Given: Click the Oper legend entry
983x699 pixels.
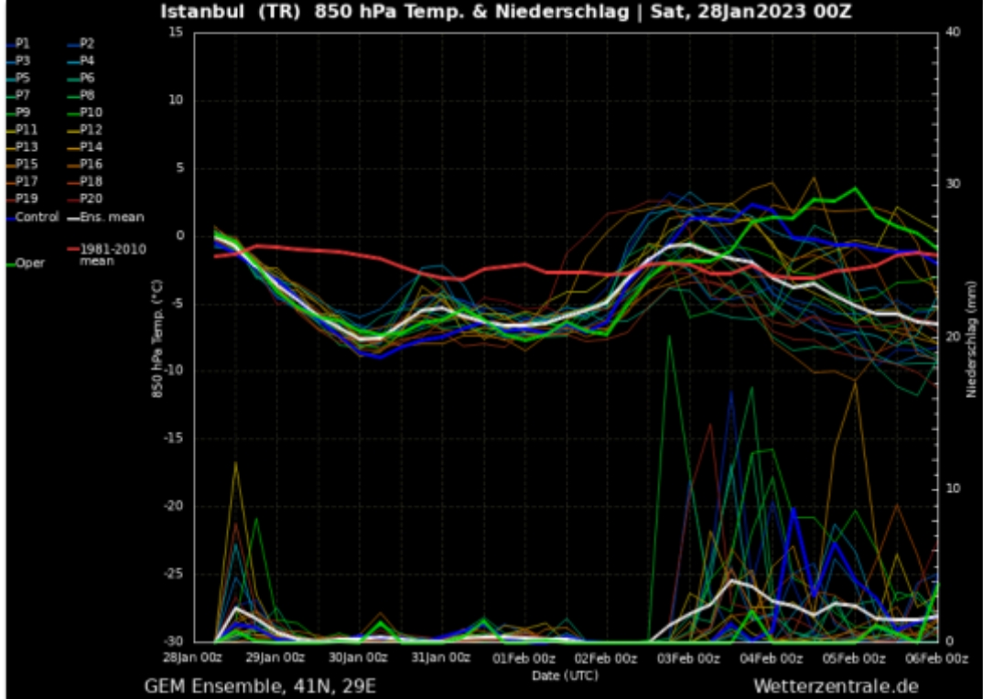Looking at the screenshot, I should pos(28,263).
